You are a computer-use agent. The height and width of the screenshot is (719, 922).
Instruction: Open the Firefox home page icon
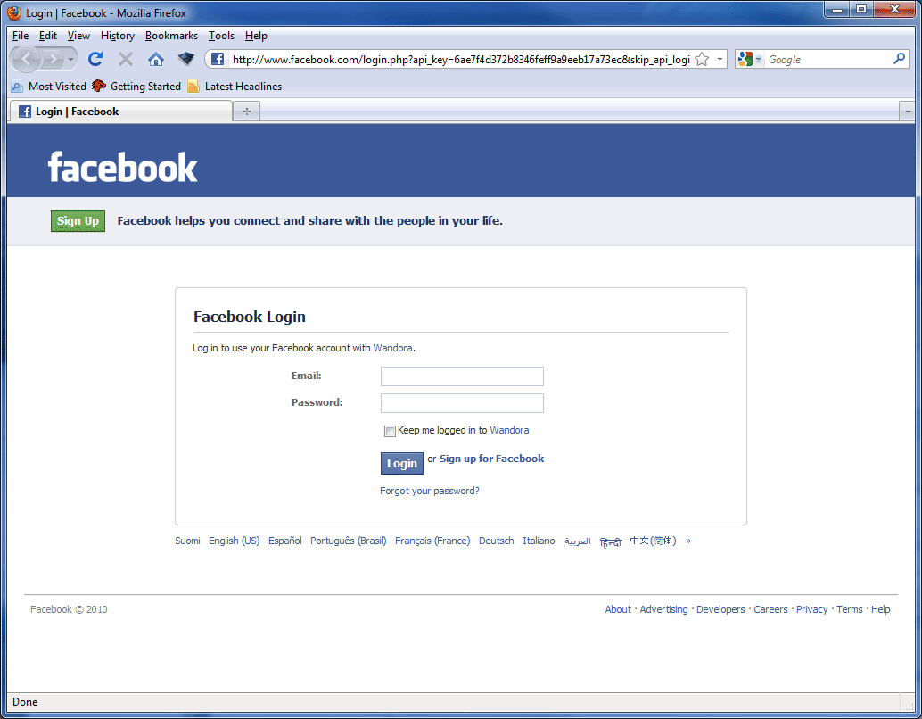155,59
